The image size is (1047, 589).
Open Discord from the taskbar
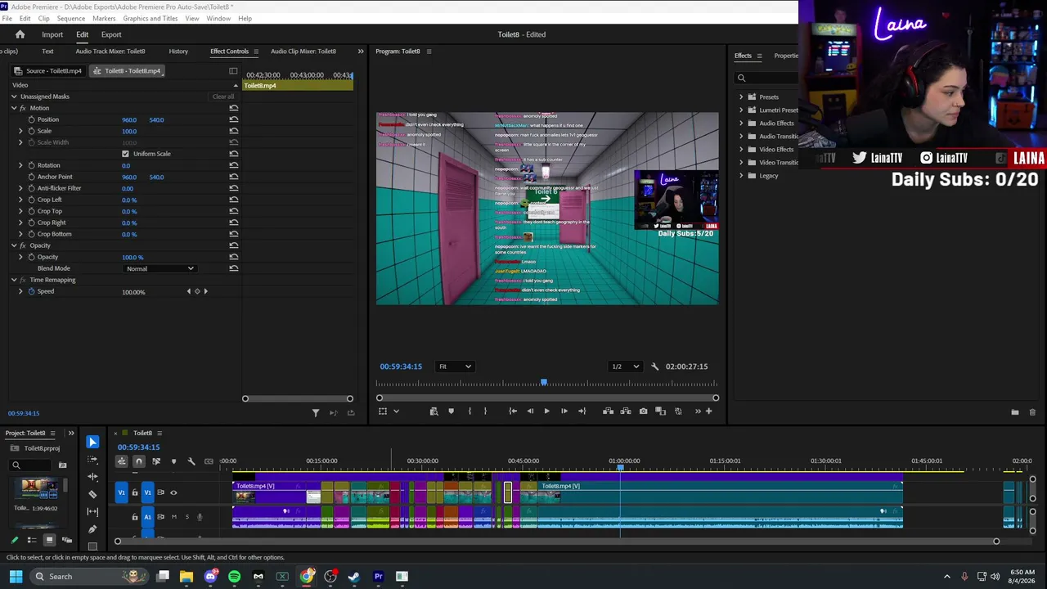[x=211, y=577]
